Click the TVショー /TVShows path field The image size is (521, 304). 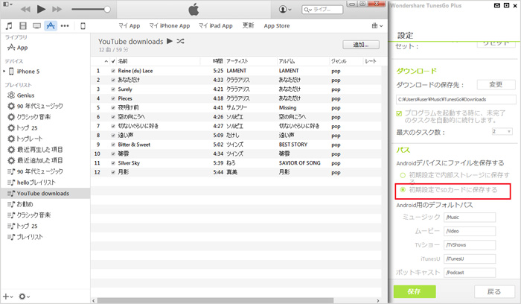coord(470,245)
